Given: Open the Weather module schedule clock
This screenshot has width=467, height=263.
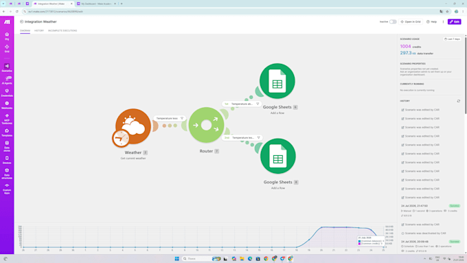Looking at the screenshot, I should tap(121, 139).
